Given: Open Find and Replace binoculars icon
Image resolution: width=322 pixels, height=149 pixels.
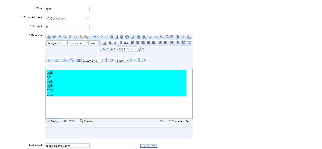Looking at the screenshot, I should [x=59, y=37].
